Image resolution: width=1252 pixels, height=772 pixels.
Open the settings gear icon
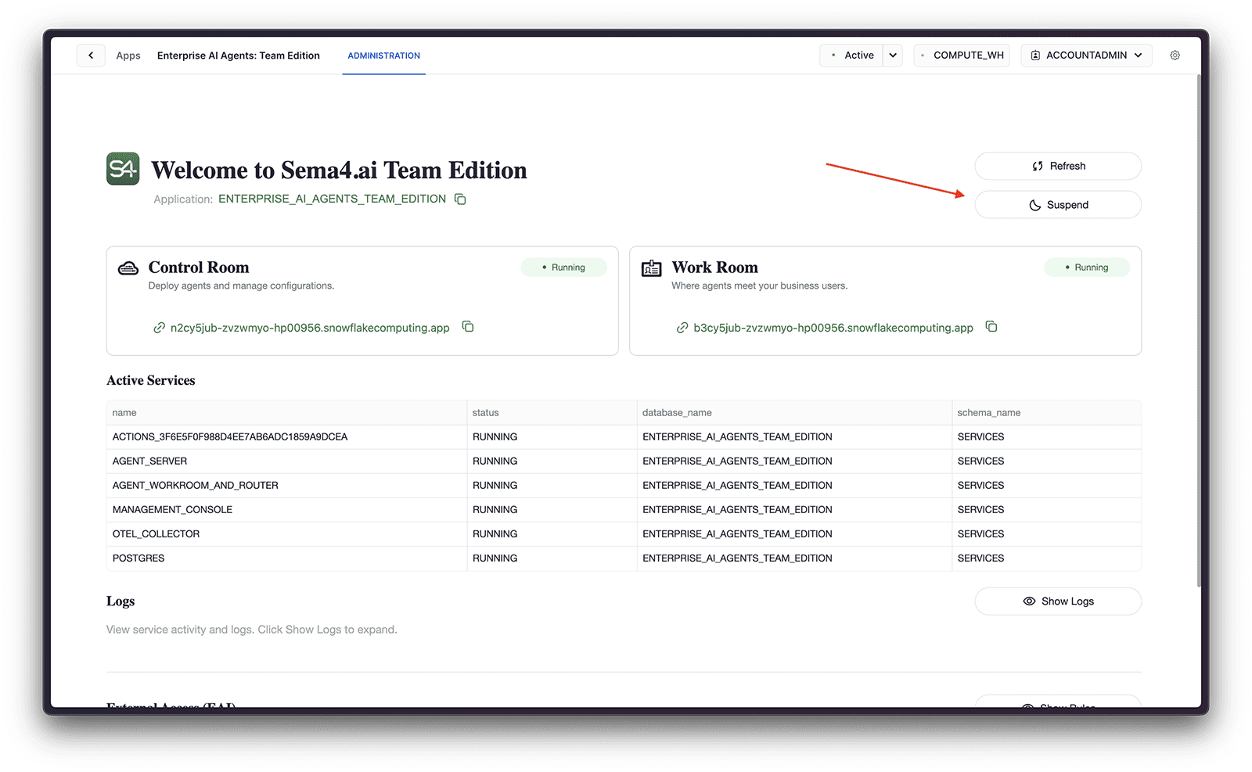pos(1175,56)
